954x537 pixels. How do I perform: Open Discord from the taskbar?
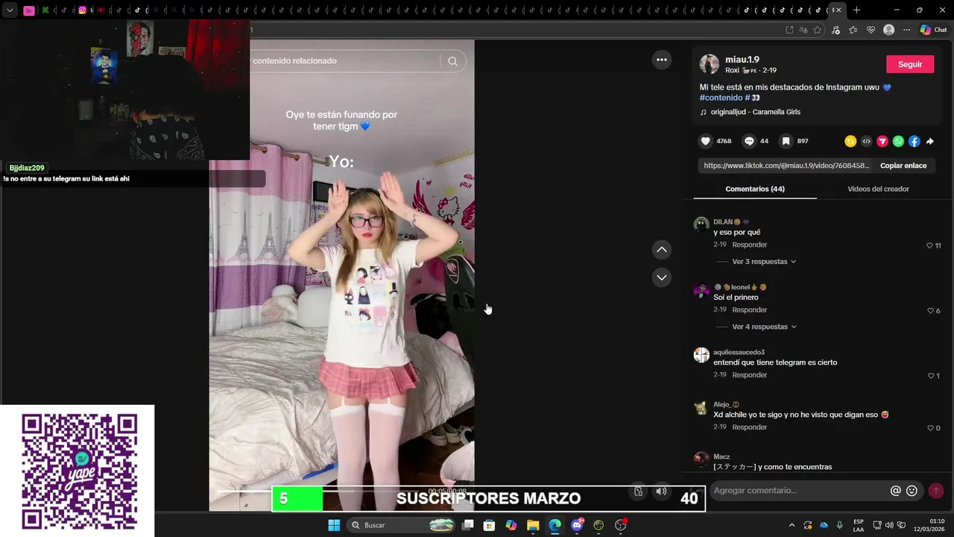tap(577, 525)
